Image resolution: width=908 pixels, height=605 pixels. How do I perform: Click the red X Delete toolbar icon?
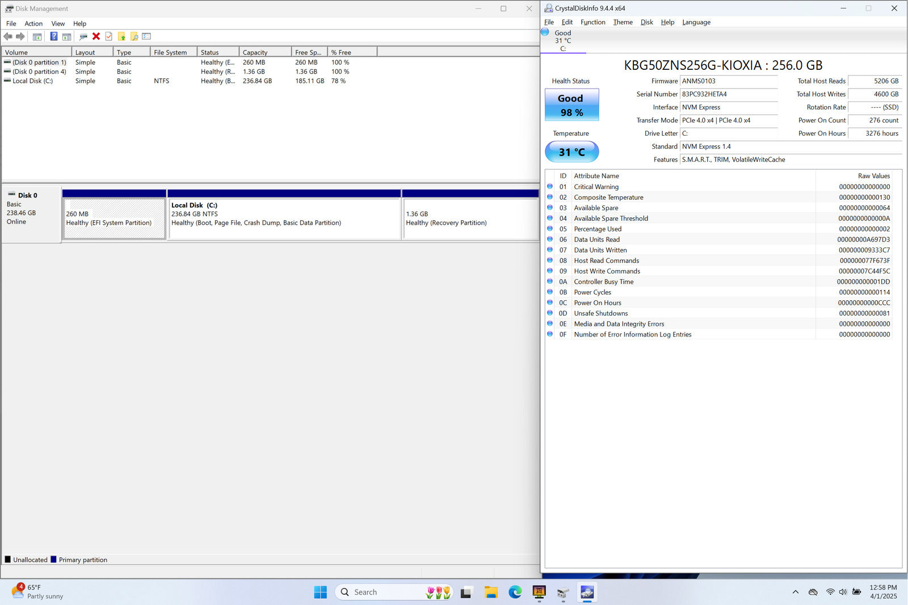pos(96,36)
